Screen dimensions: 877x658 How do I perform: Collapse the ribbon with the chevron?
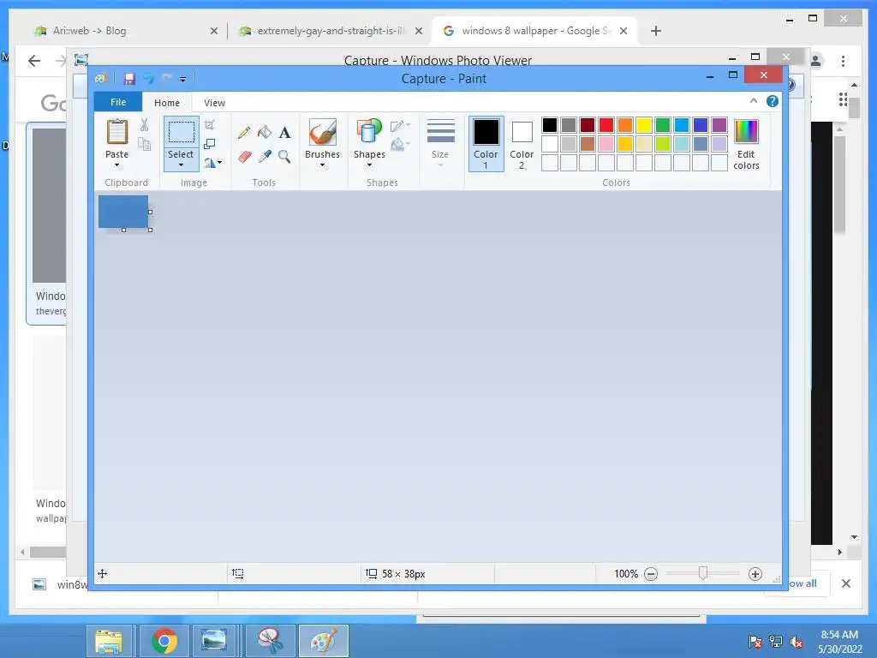click(754, 101)
